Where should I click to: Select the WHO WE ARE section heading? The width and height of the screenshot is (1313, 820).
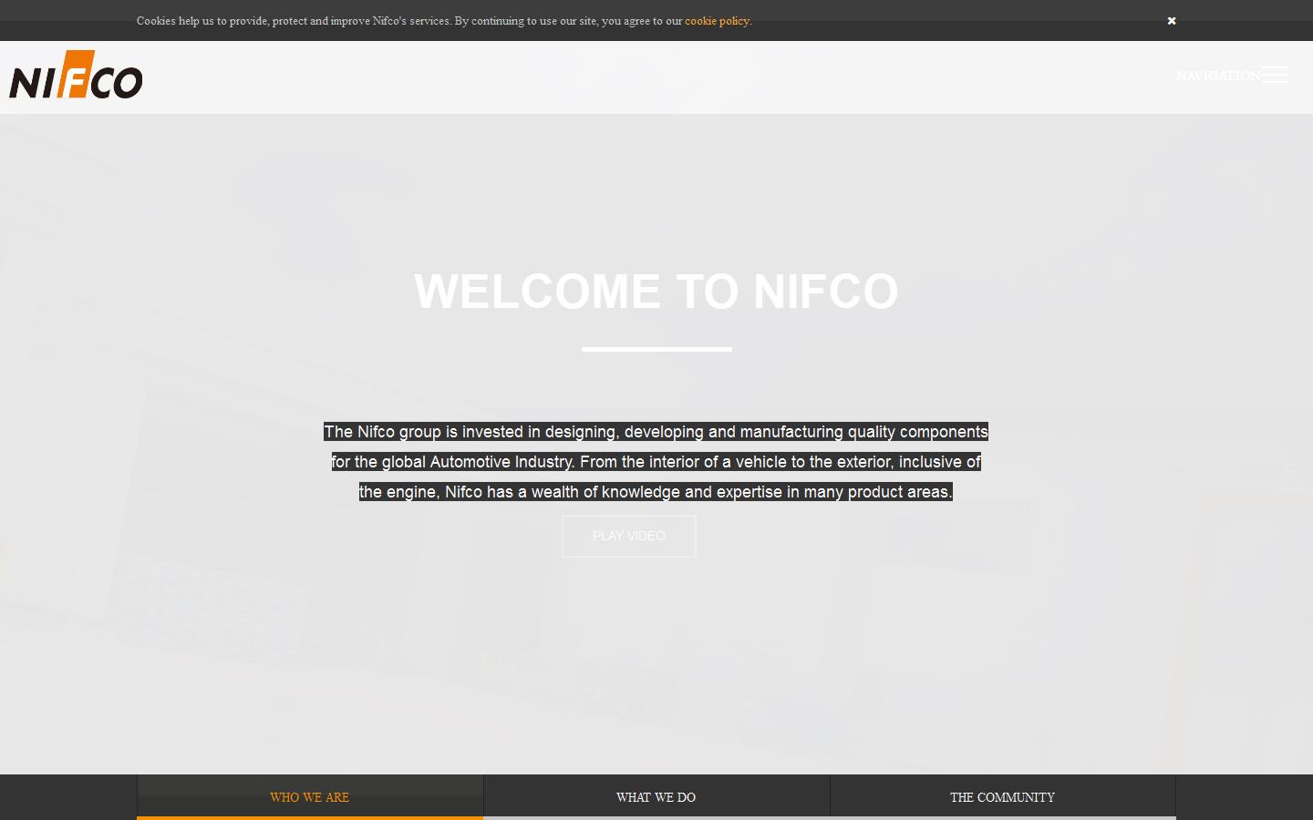[x=309, y=797]
